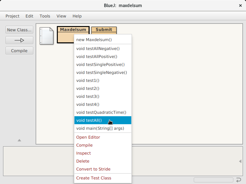Click the inheritance arrow button
246x184 pixels.
[19, 40]
